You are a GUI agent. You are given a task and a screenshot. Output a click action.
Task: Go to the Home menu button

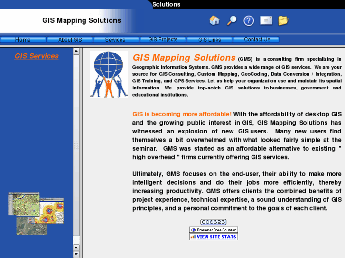click(x=23, y=39)
